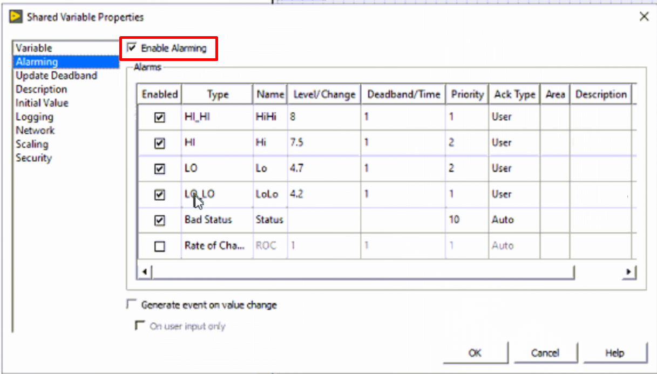Edit the HI alarm level value 7.5

pos(323,143)
